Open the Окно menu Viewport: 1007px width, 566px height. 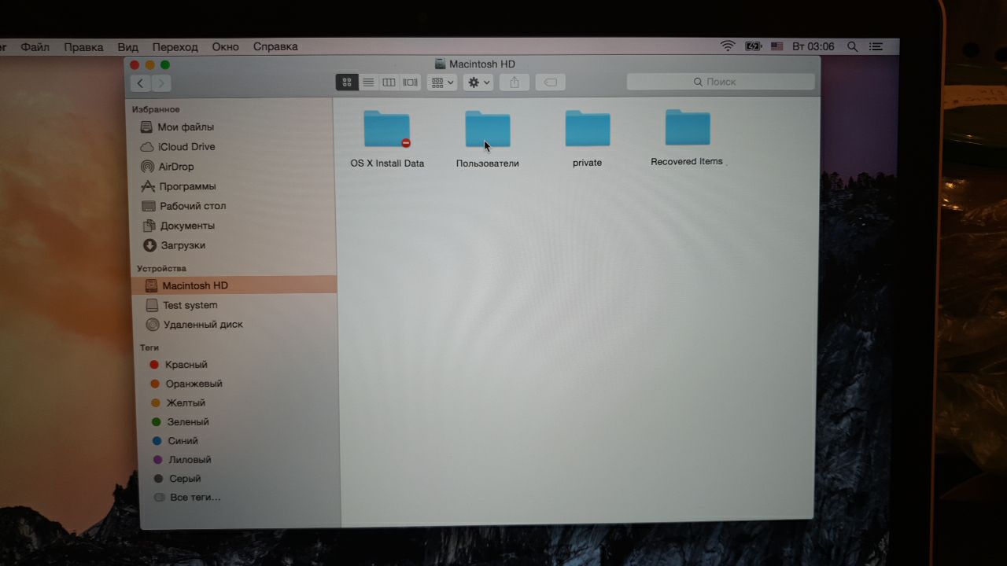coord(225,47)
